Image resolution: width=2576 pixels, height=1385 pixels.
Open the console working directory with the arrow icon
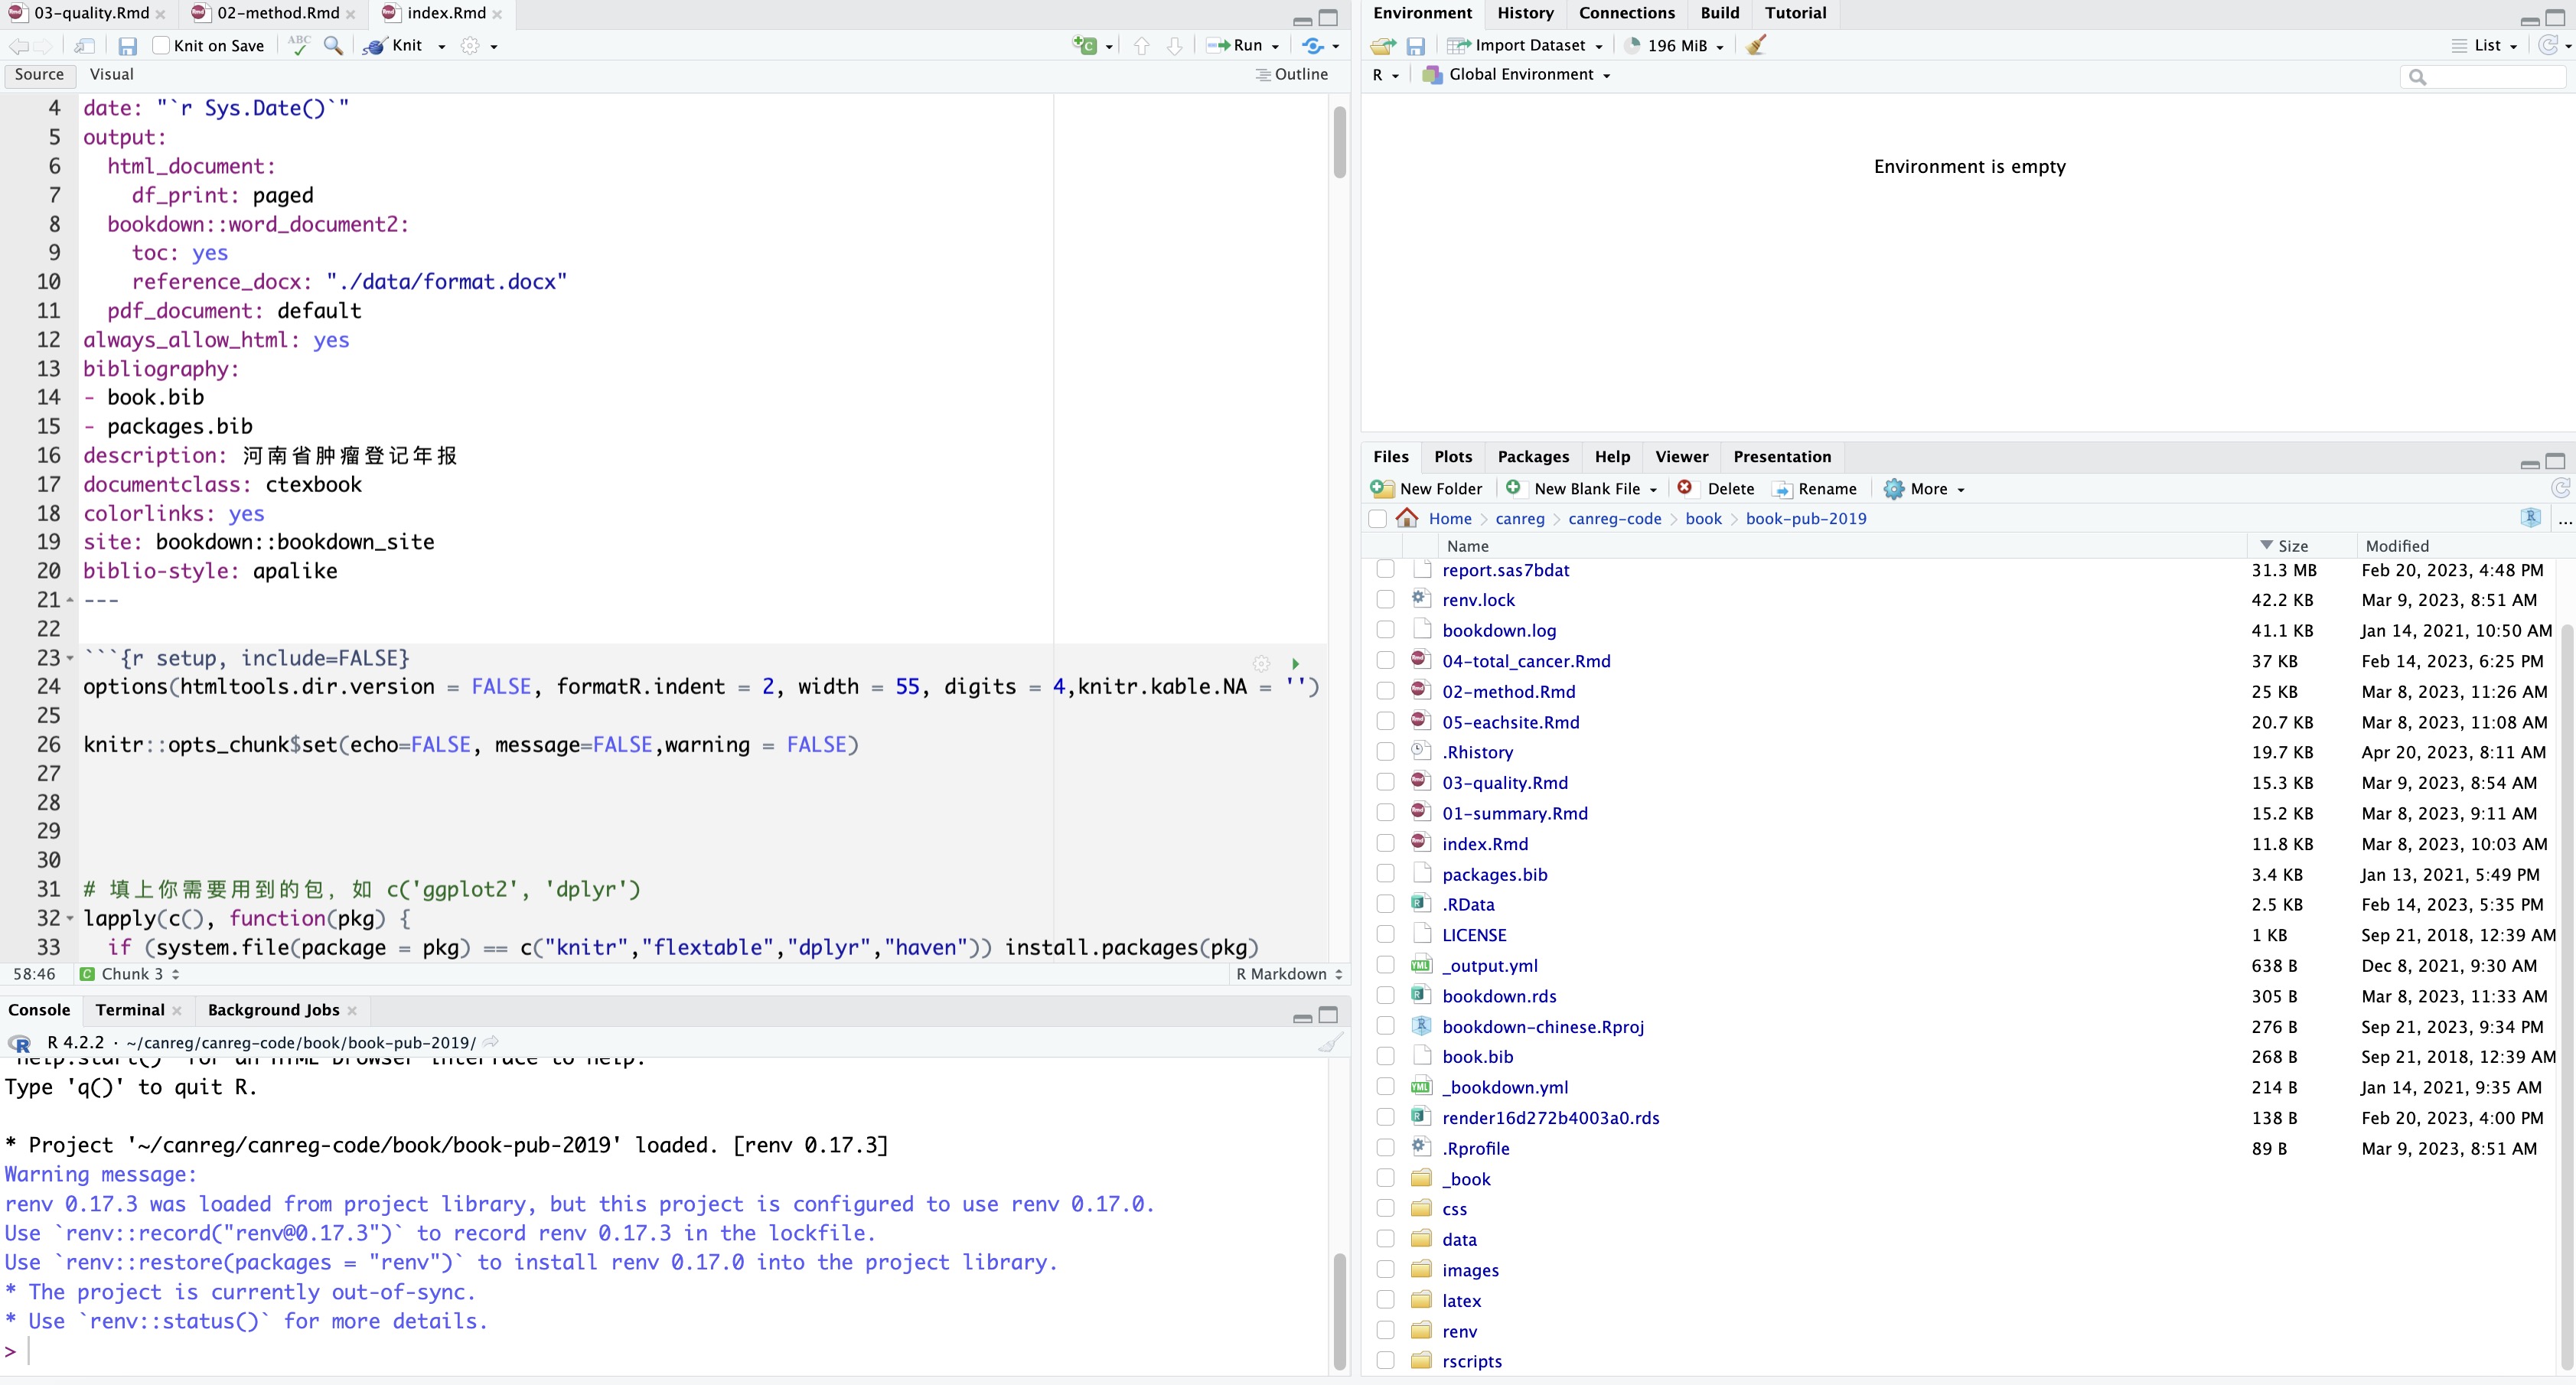[x=490, y=1042]
